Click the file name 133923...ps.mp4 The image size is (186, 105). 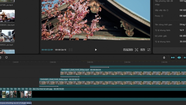6,45
